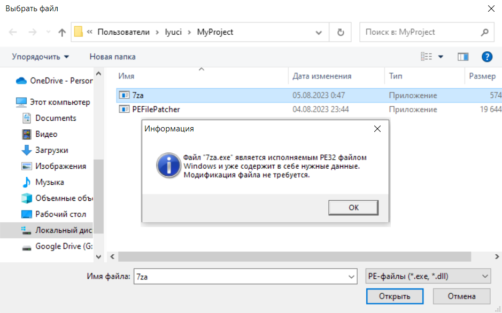Click the help question mark icon
The height and width of the screenshot is (313, 502).
pyautogui.click(x=486, y=57)
